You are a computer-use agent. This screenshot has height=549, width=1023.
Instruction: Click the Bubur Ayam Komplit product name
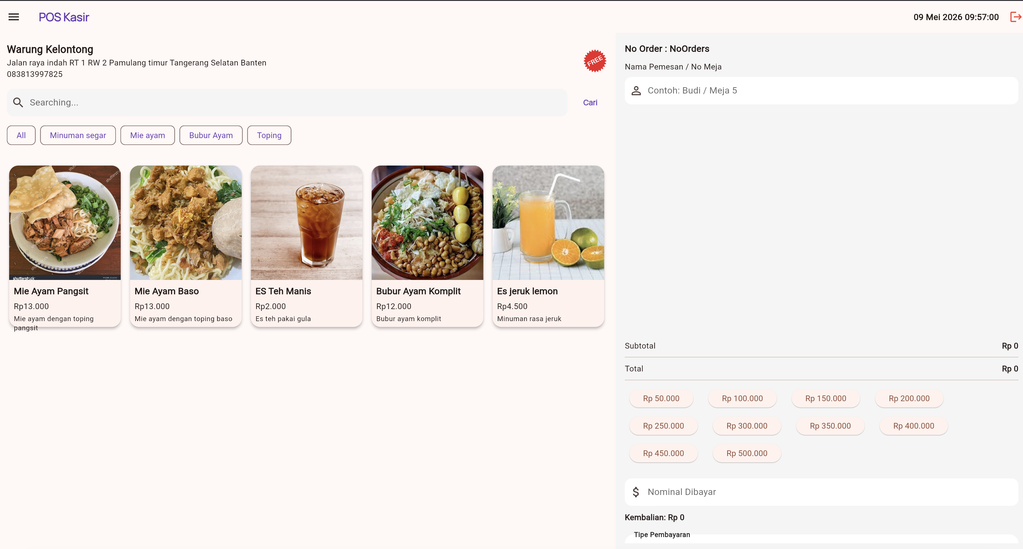pos(418,291)
